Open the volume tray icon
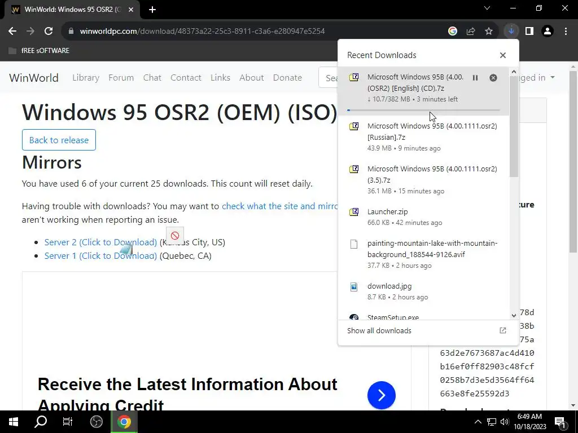The height and width of the screenshot is (433, 578). click(505, 422)
